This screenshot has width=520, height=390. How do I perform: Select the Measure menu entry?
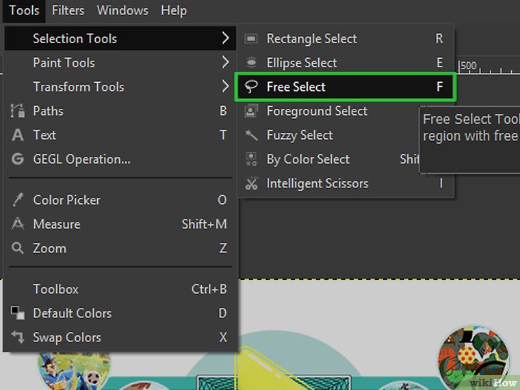(57, 224)
